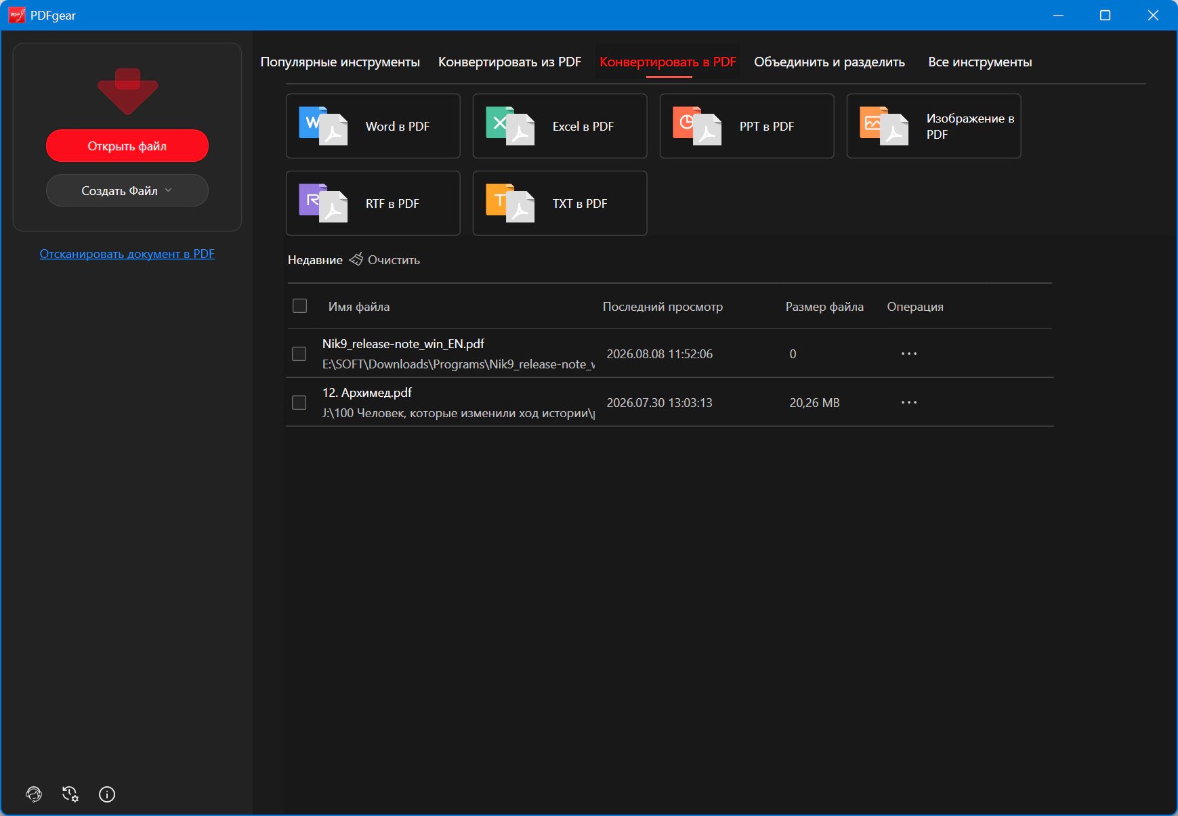Click the file size value 0 for Nik9 file

click(x=793, y=354)
